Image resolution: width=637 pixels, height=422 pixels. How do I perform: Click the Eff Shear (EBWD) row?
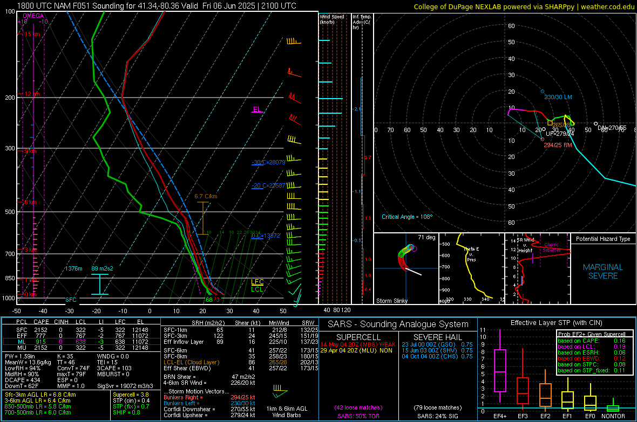[241, 368]
